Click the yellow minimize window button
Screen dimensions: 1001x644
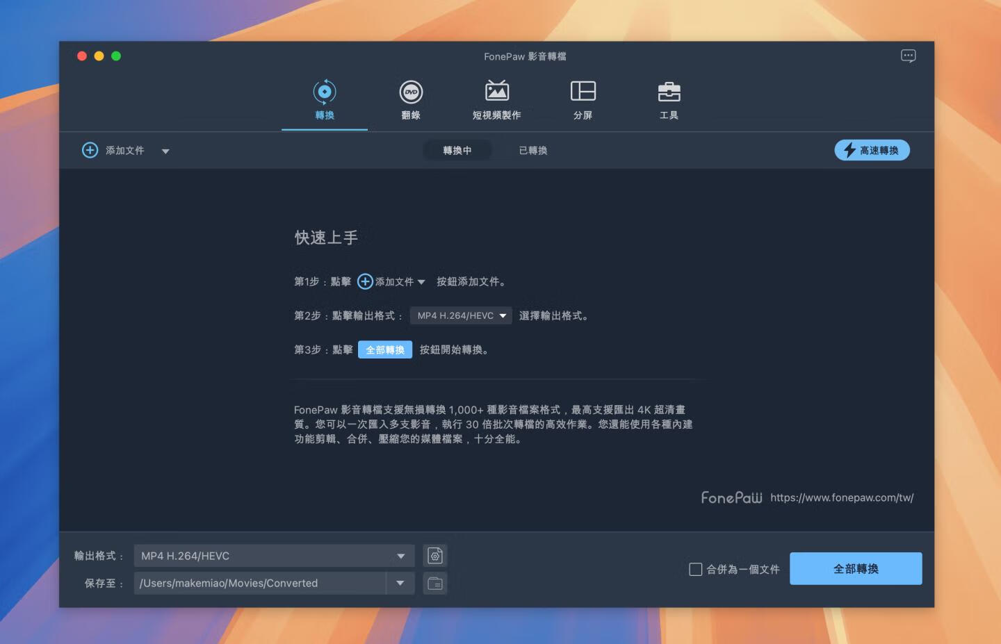(x=99, y=56)
